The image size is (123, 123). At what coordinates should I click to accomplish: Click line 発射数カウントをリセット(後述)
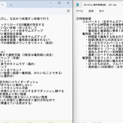pyautogui.click(x=26, y=43)
